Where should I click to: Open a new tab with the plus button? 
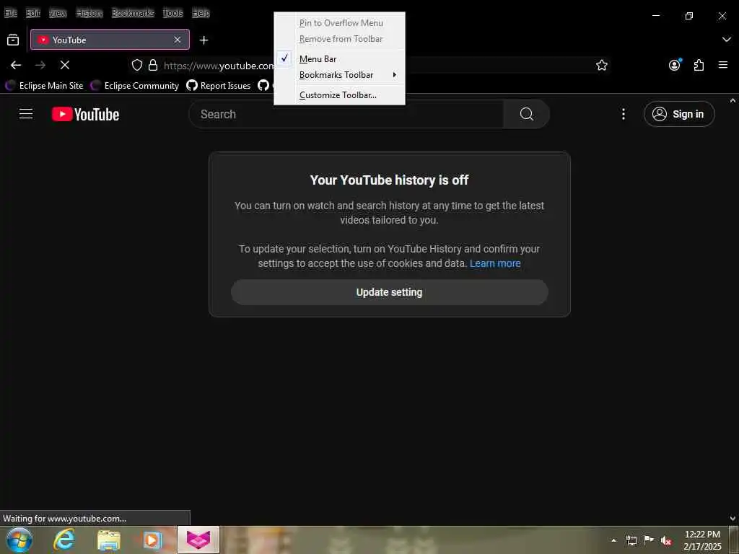click(x=204, y=40)
